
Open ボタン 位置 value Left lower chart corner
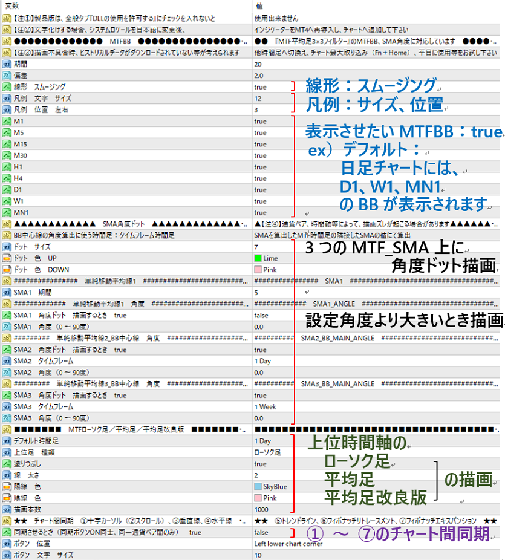click(x=288, y=544)
